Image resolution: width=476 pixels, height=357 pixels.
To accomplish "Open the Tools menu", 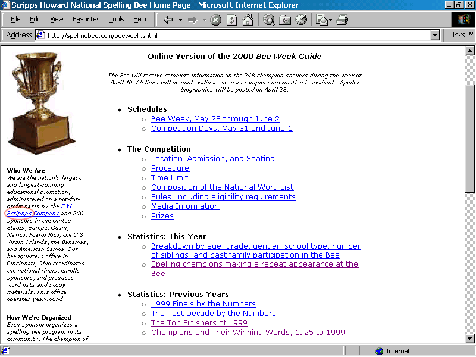I will [x=117, y=19].
